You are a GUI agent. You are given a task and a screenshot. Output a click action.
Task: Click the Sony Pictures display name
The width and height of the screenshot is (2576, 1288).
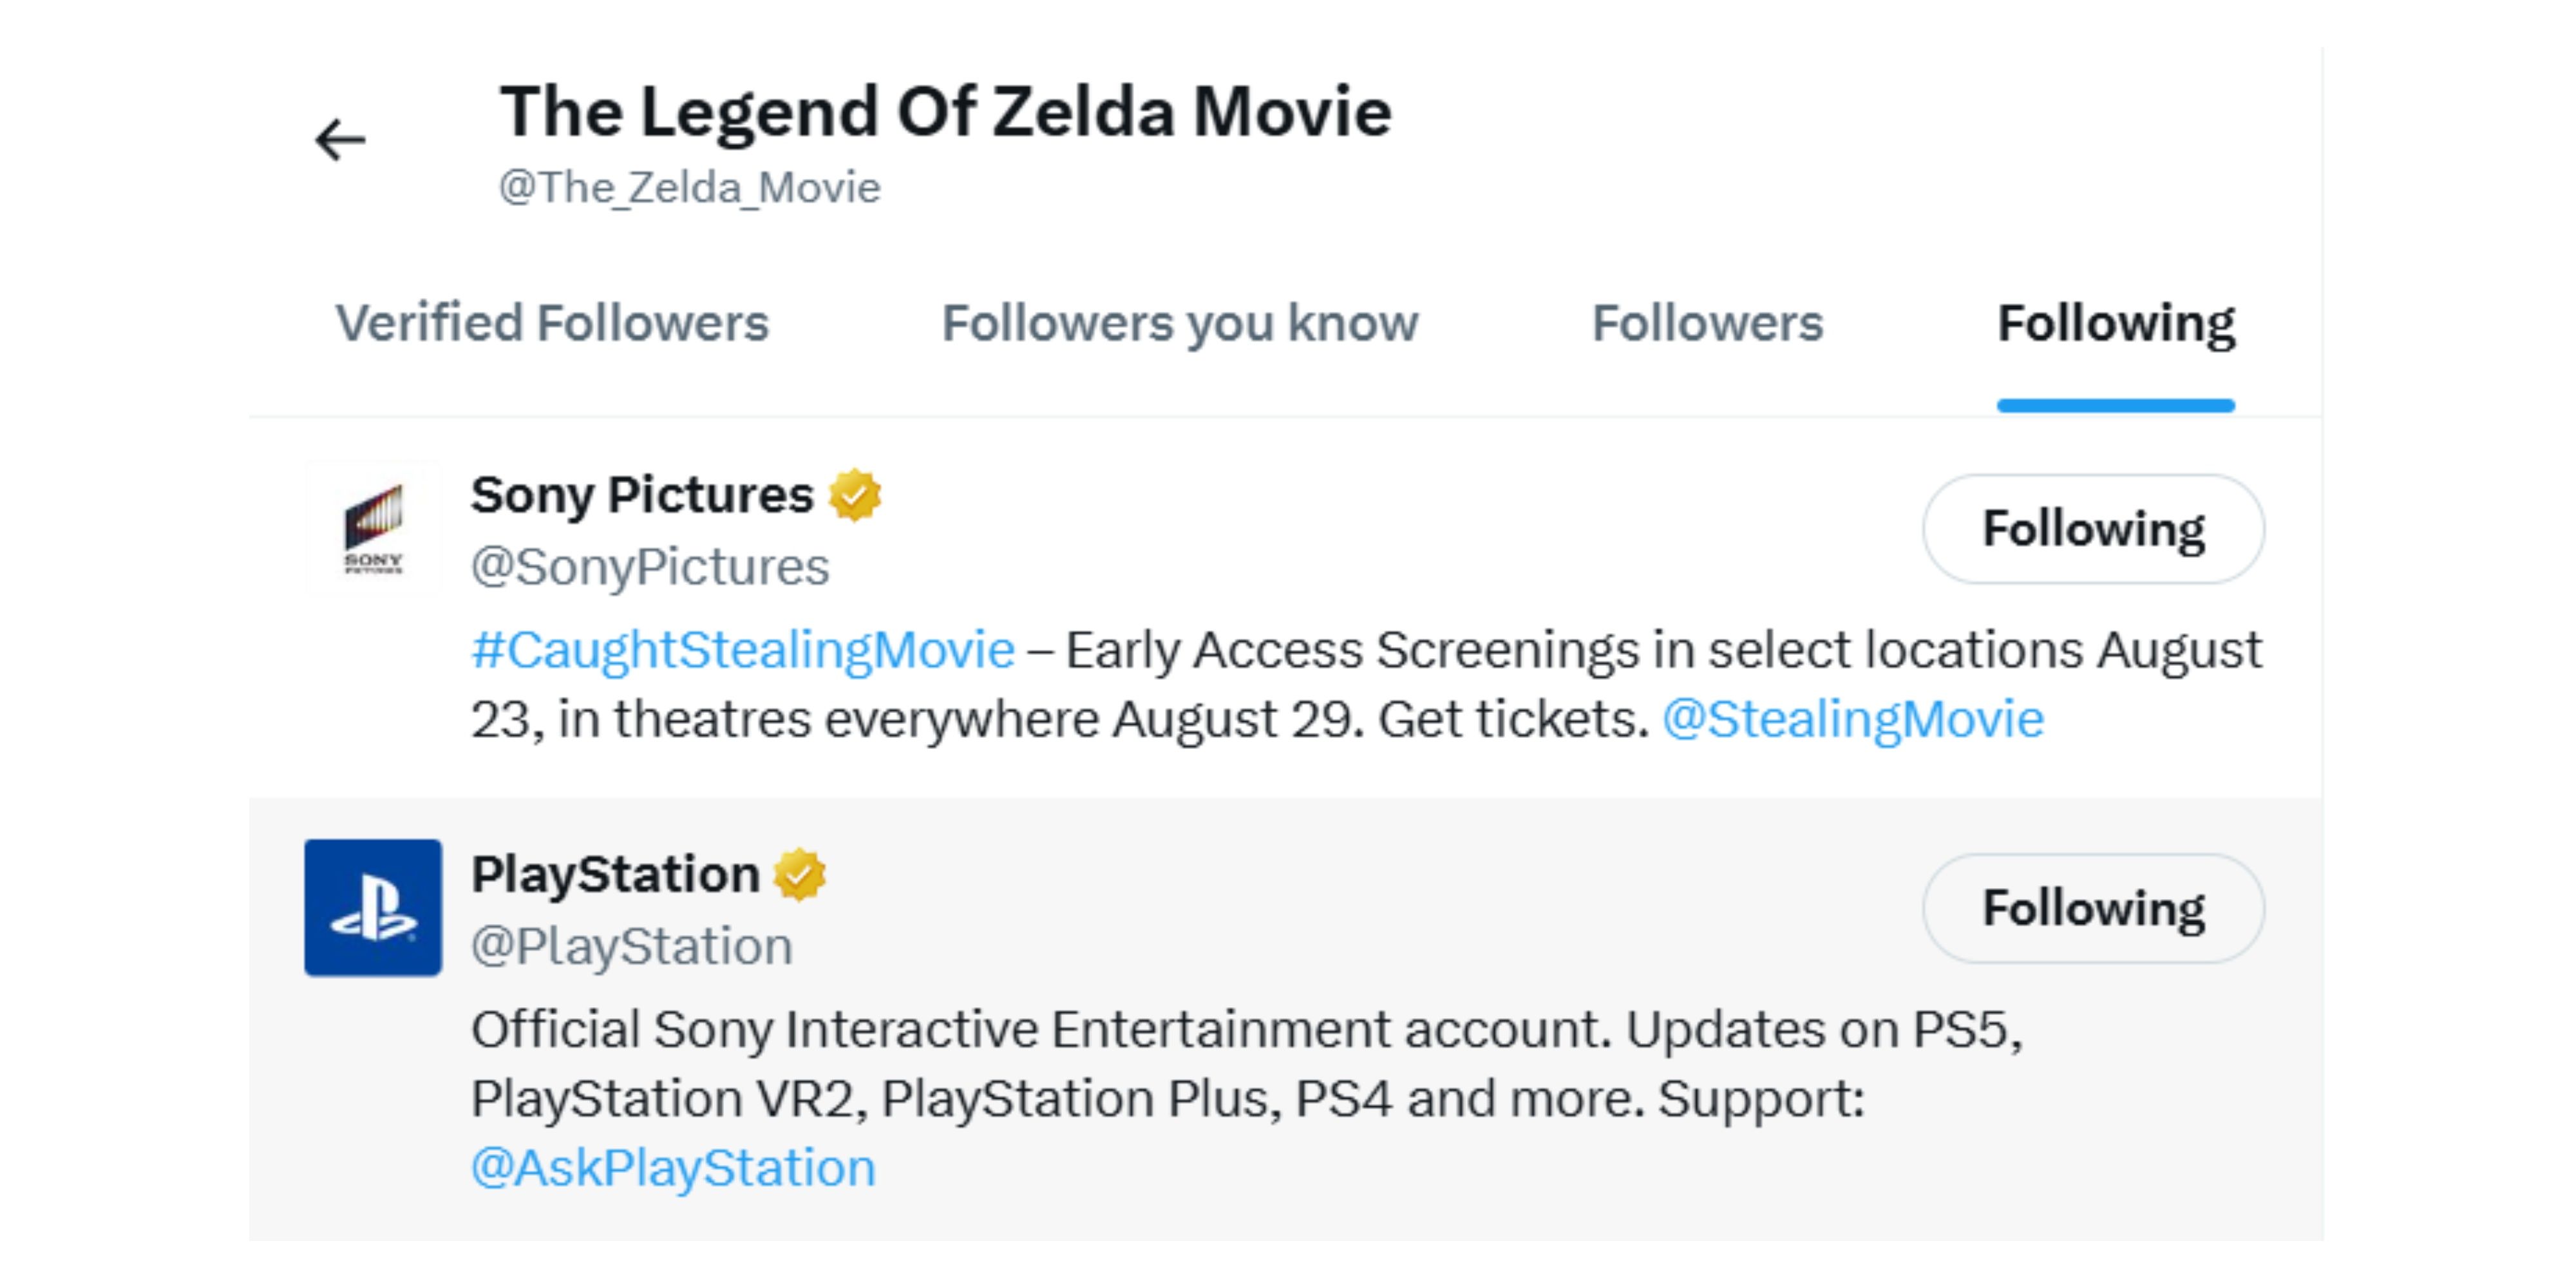[642, 495]
